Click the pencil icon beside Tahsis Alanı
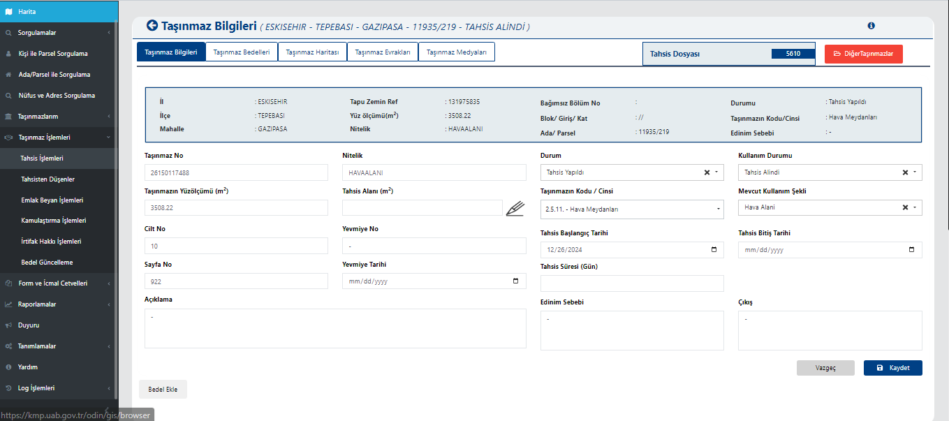The image size is (949, 421). tap(515, 207)
